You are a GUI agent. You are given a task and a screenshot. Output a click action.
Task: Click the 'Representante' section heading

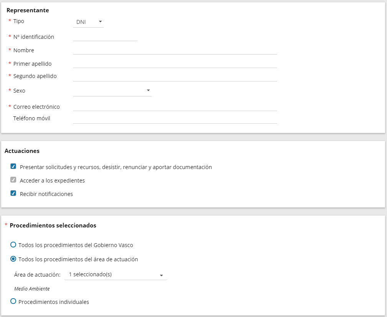[28, 10]
